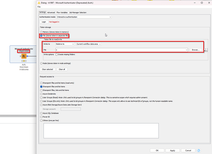Click the flow variable icon beside Browse
212x154 pixels.
[x=206, y=50]
